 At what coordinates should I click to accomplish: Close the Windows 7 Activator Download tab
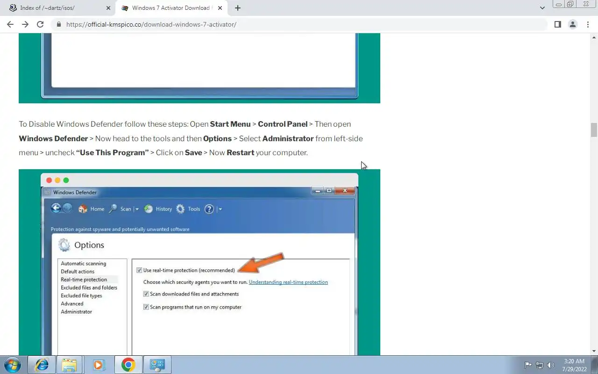220,8
